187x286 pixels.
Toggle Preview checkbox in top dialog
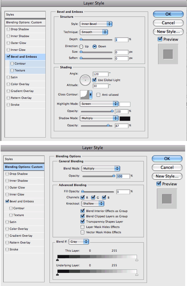tap(160, 39)
